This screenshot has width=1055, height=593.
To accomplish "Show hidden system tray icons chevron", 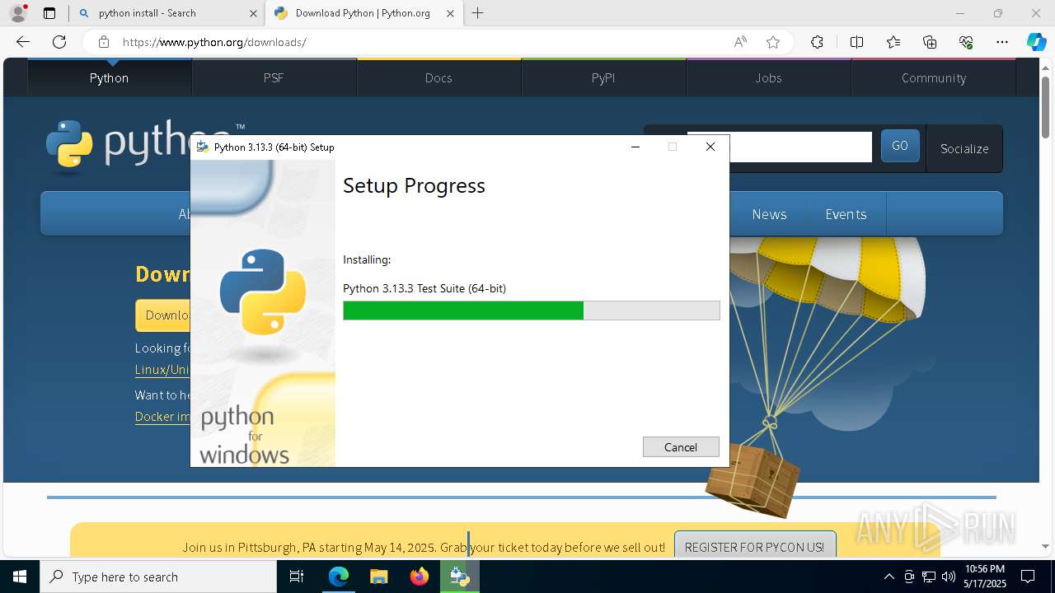I will [889, 577].
